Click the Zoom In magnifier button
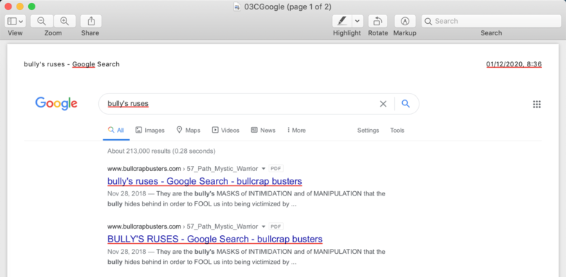Screen dimensions: 566x277 point(65,22)
